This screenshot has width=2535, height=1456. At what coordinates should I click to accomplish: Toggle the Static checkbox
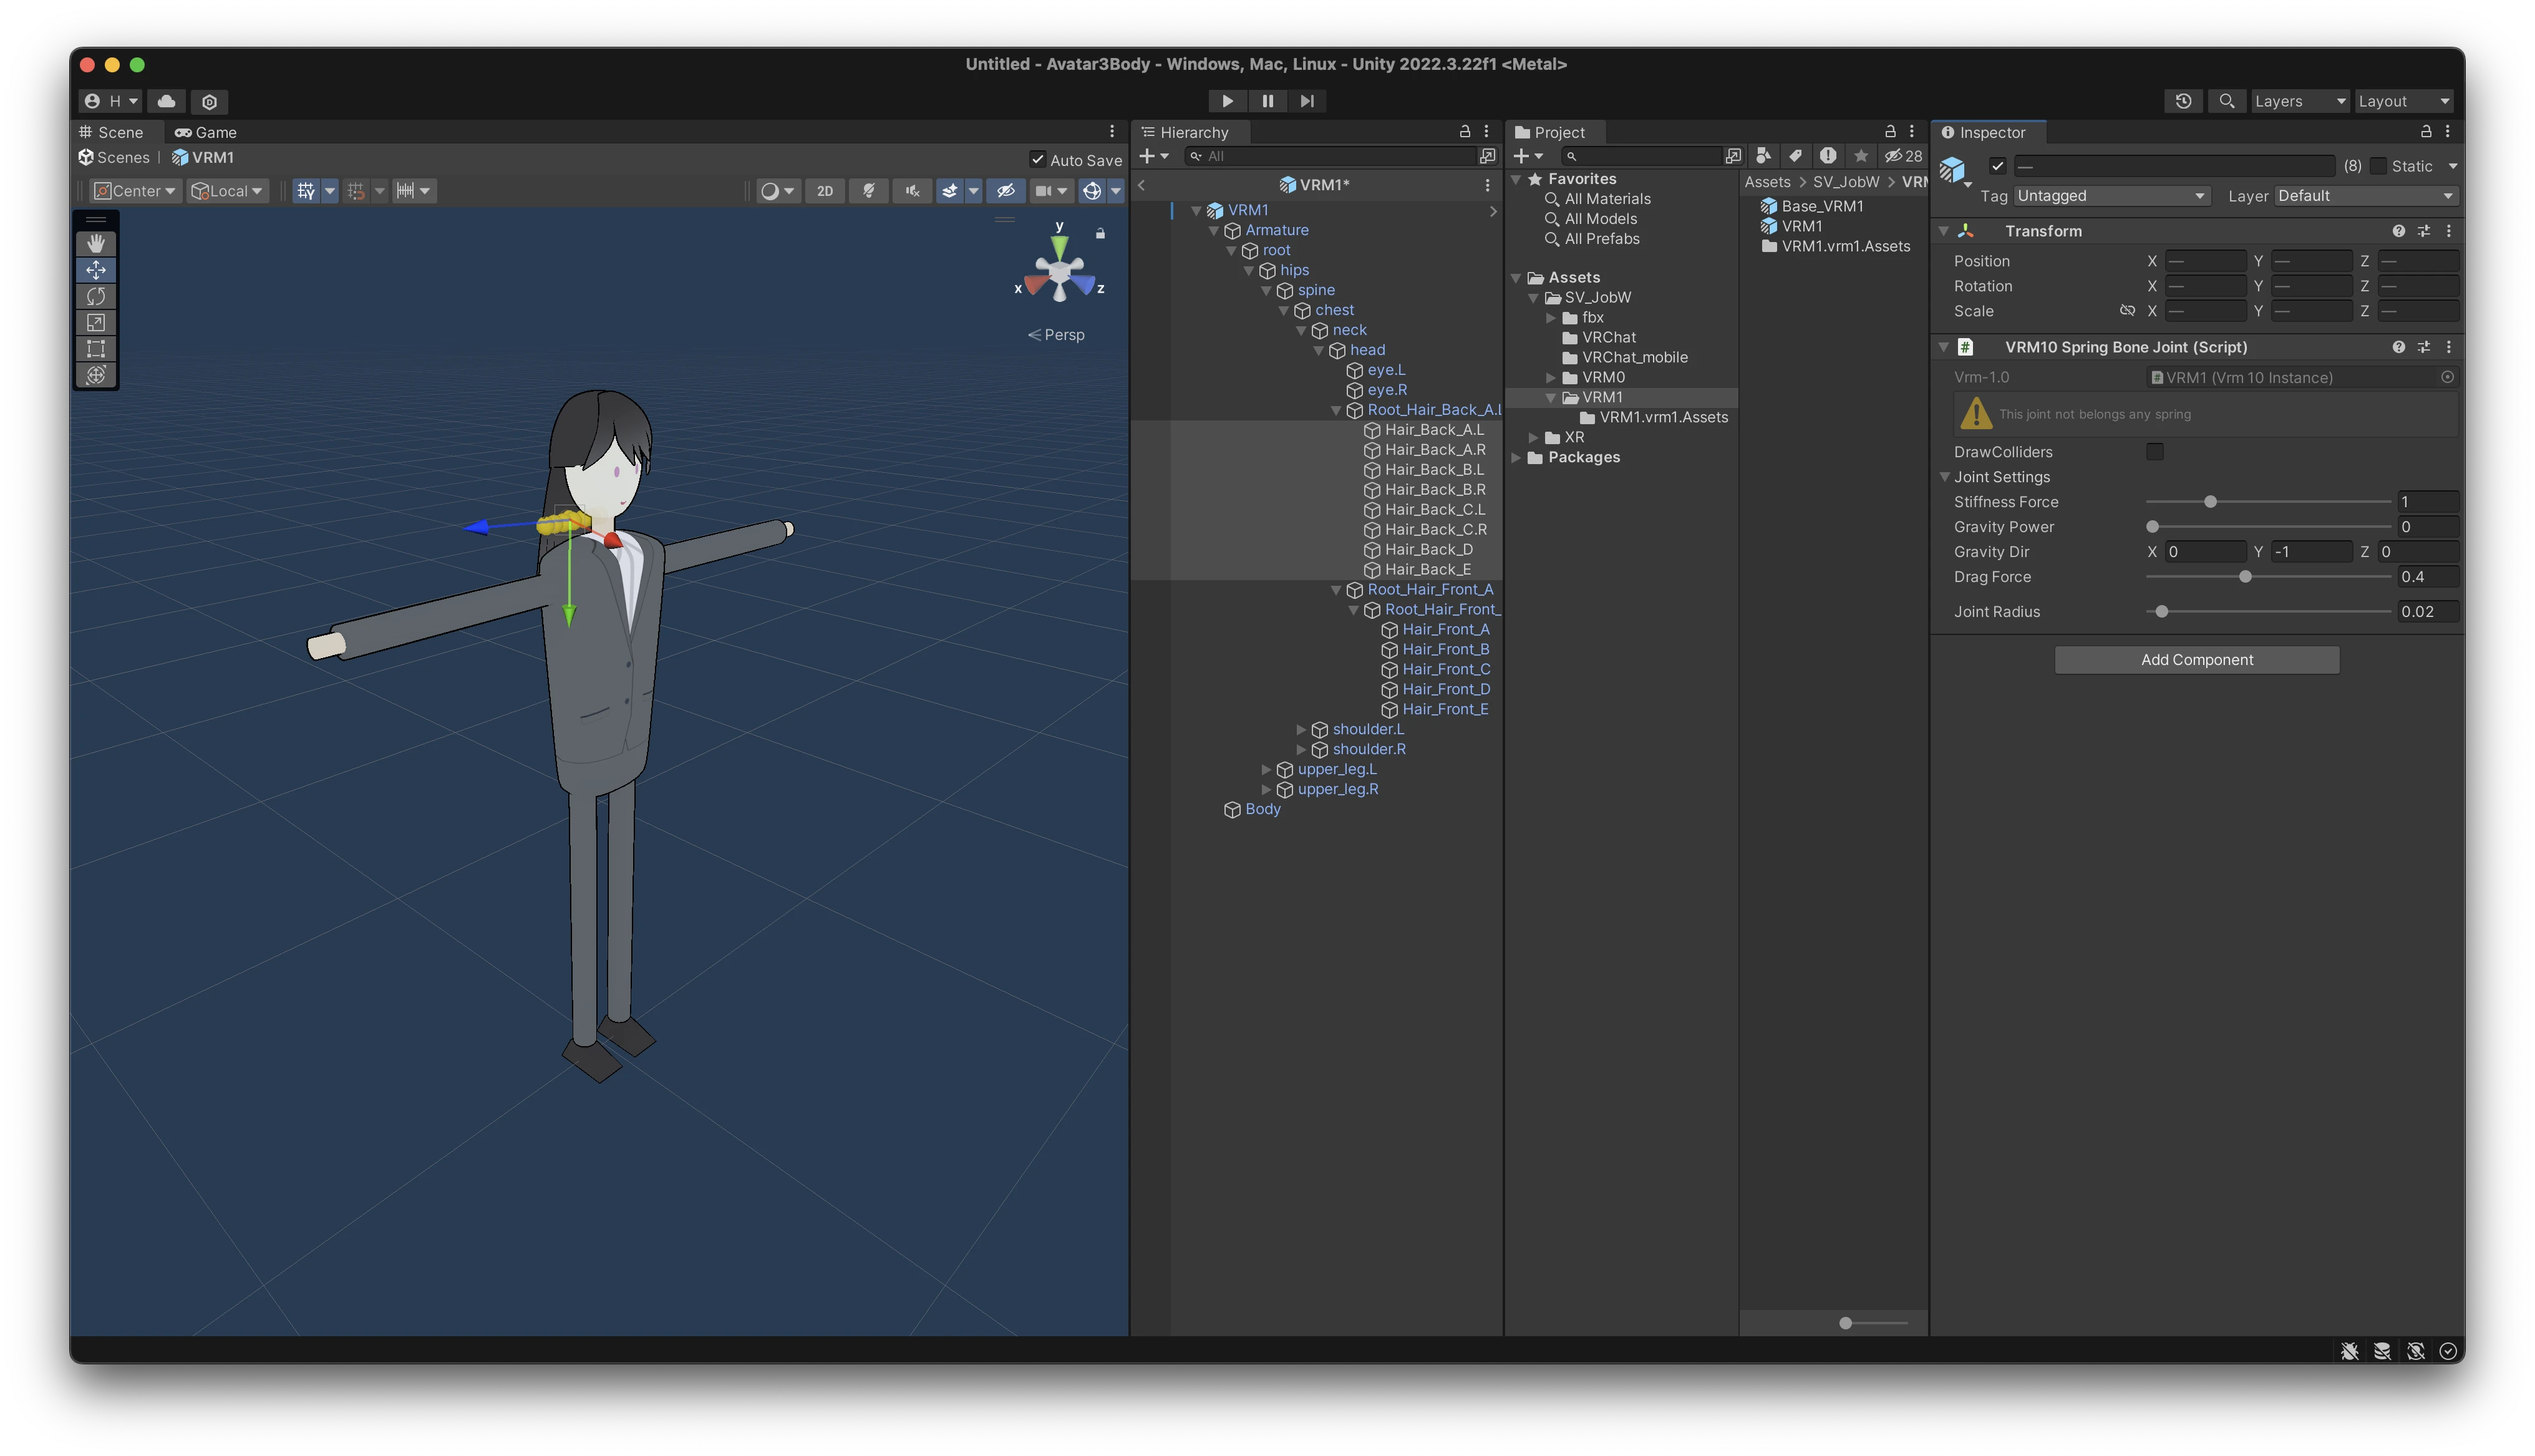point(2378,166)
